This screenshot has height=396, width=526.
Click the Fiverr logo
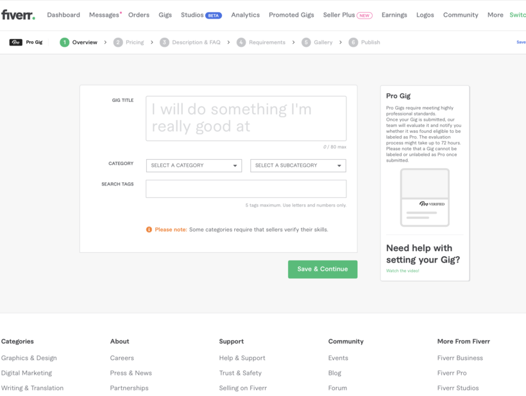point(18,15)
